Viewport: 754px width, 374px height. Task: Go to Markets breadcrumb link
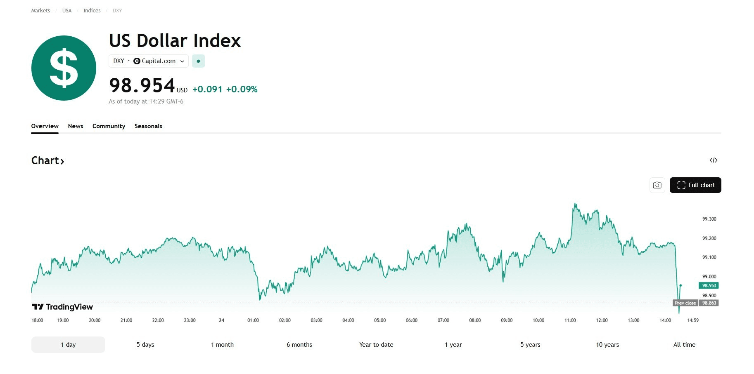tap(40, 11)
